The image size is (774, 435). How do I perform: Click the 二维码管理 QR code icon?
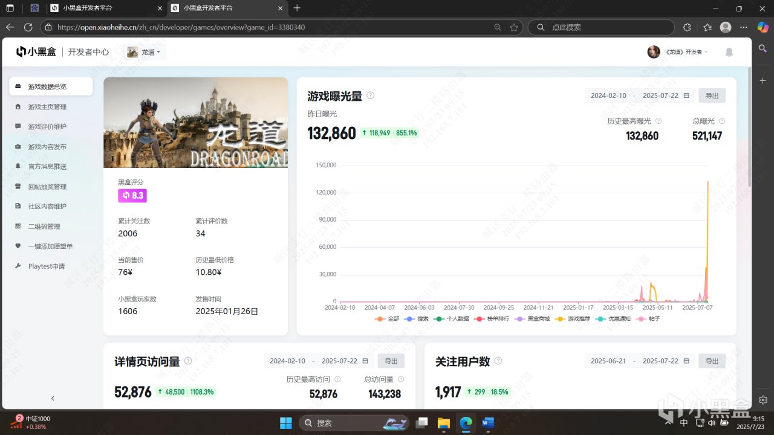point(18,226)
